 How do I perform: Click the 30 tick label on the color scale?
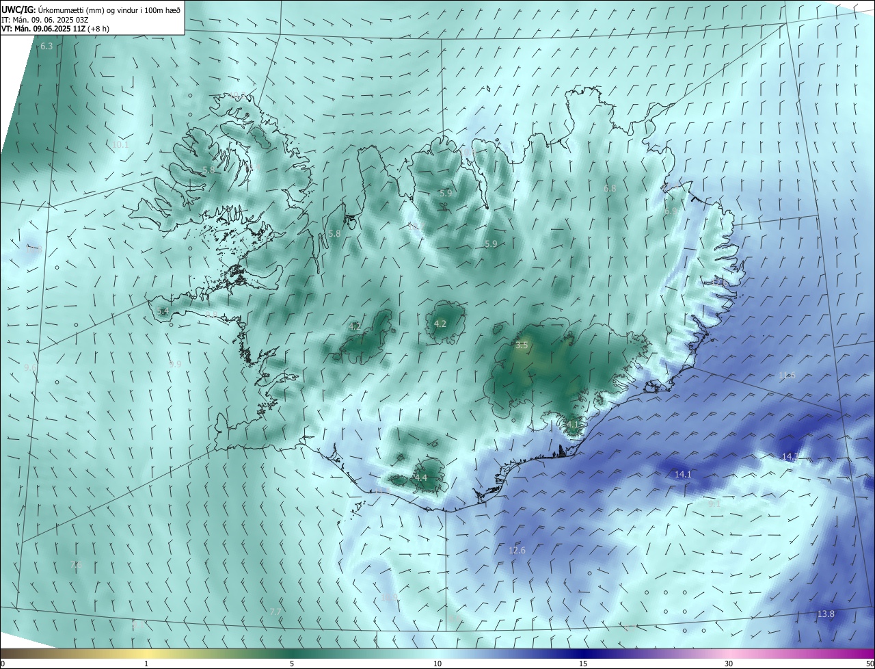(729, 664)
